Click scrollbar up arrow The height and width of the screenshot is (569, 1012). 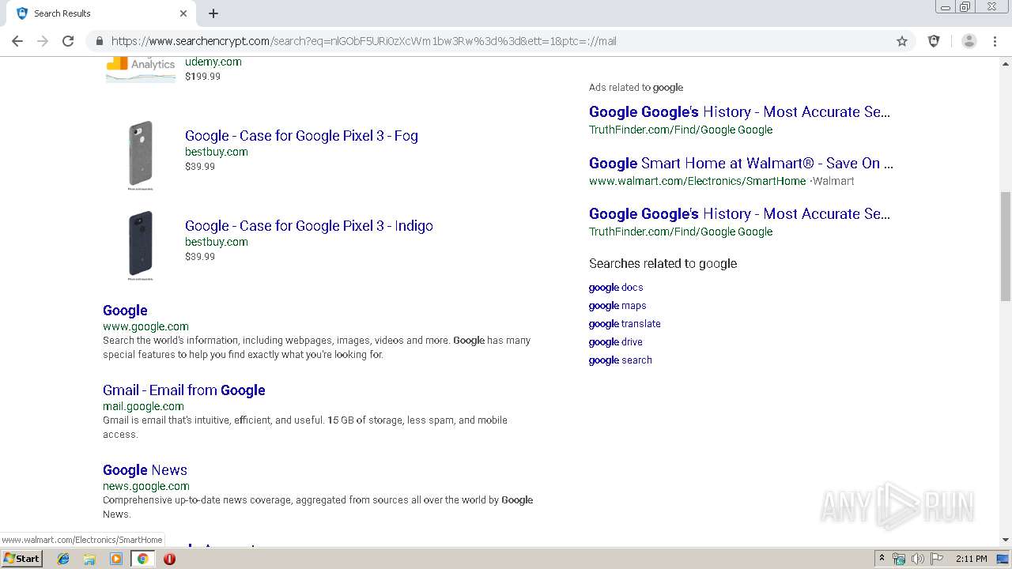pos(1006,62)
